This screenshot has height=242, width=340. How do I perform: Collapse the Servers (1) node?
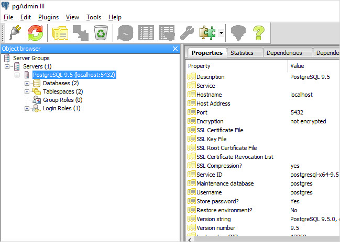(7, 66)
